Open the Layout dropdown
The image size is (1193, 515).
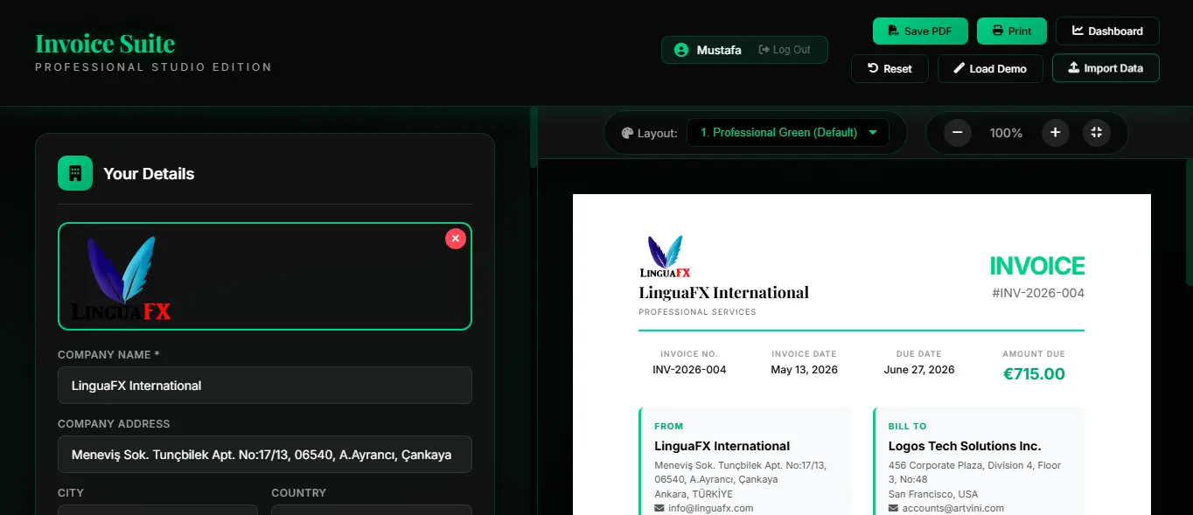point(788,133)
